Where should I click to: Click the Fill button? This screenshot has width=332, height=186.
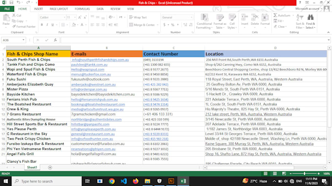click(278, 21)
